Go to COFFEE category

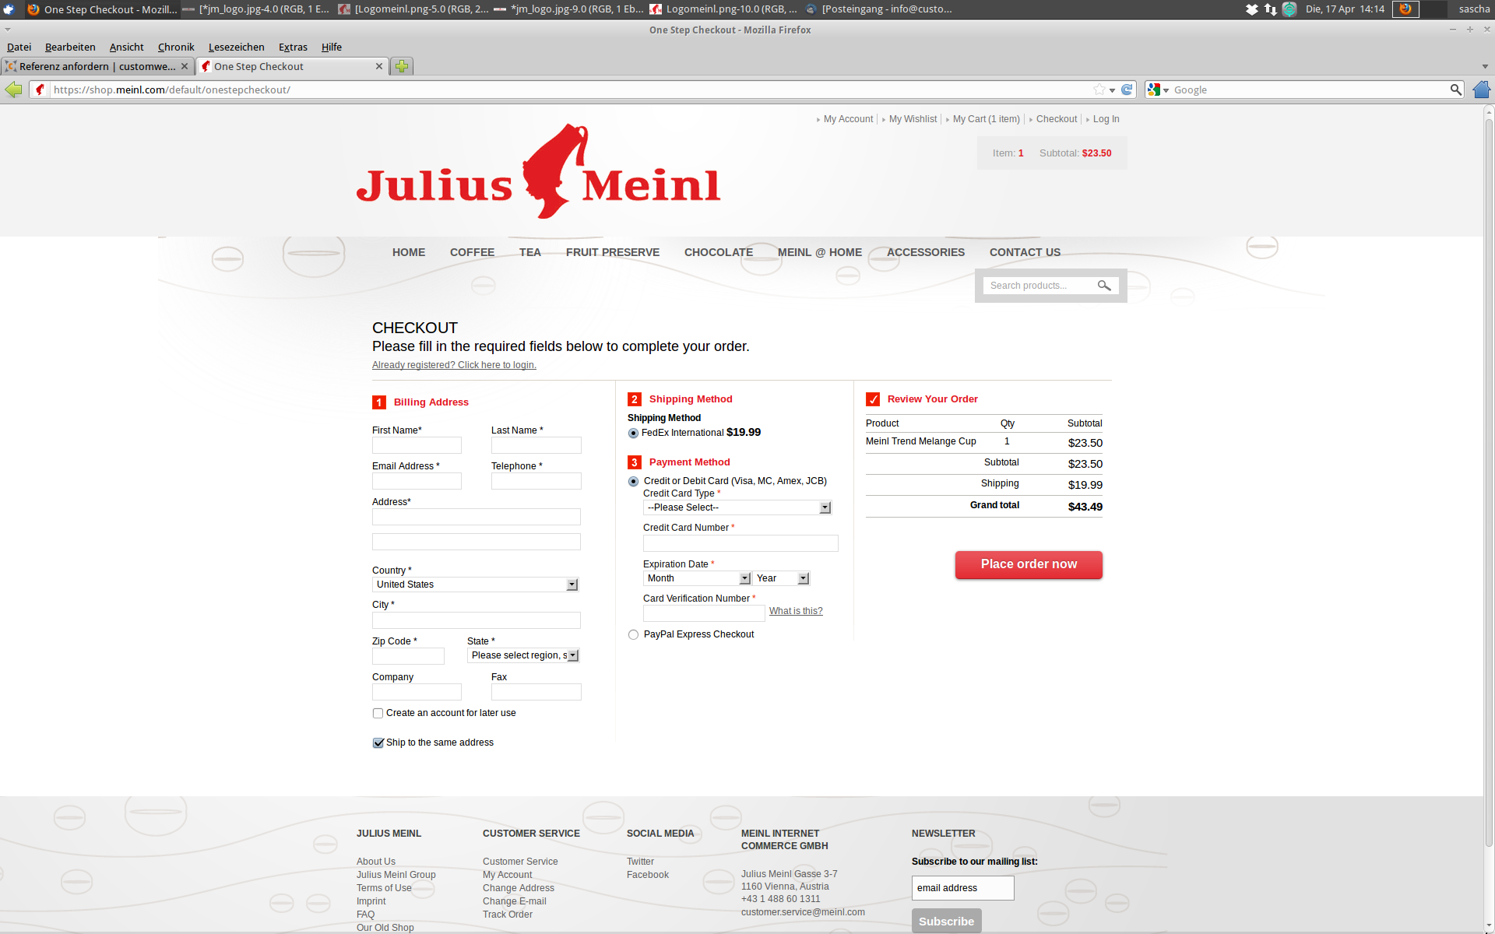point(472,252)
